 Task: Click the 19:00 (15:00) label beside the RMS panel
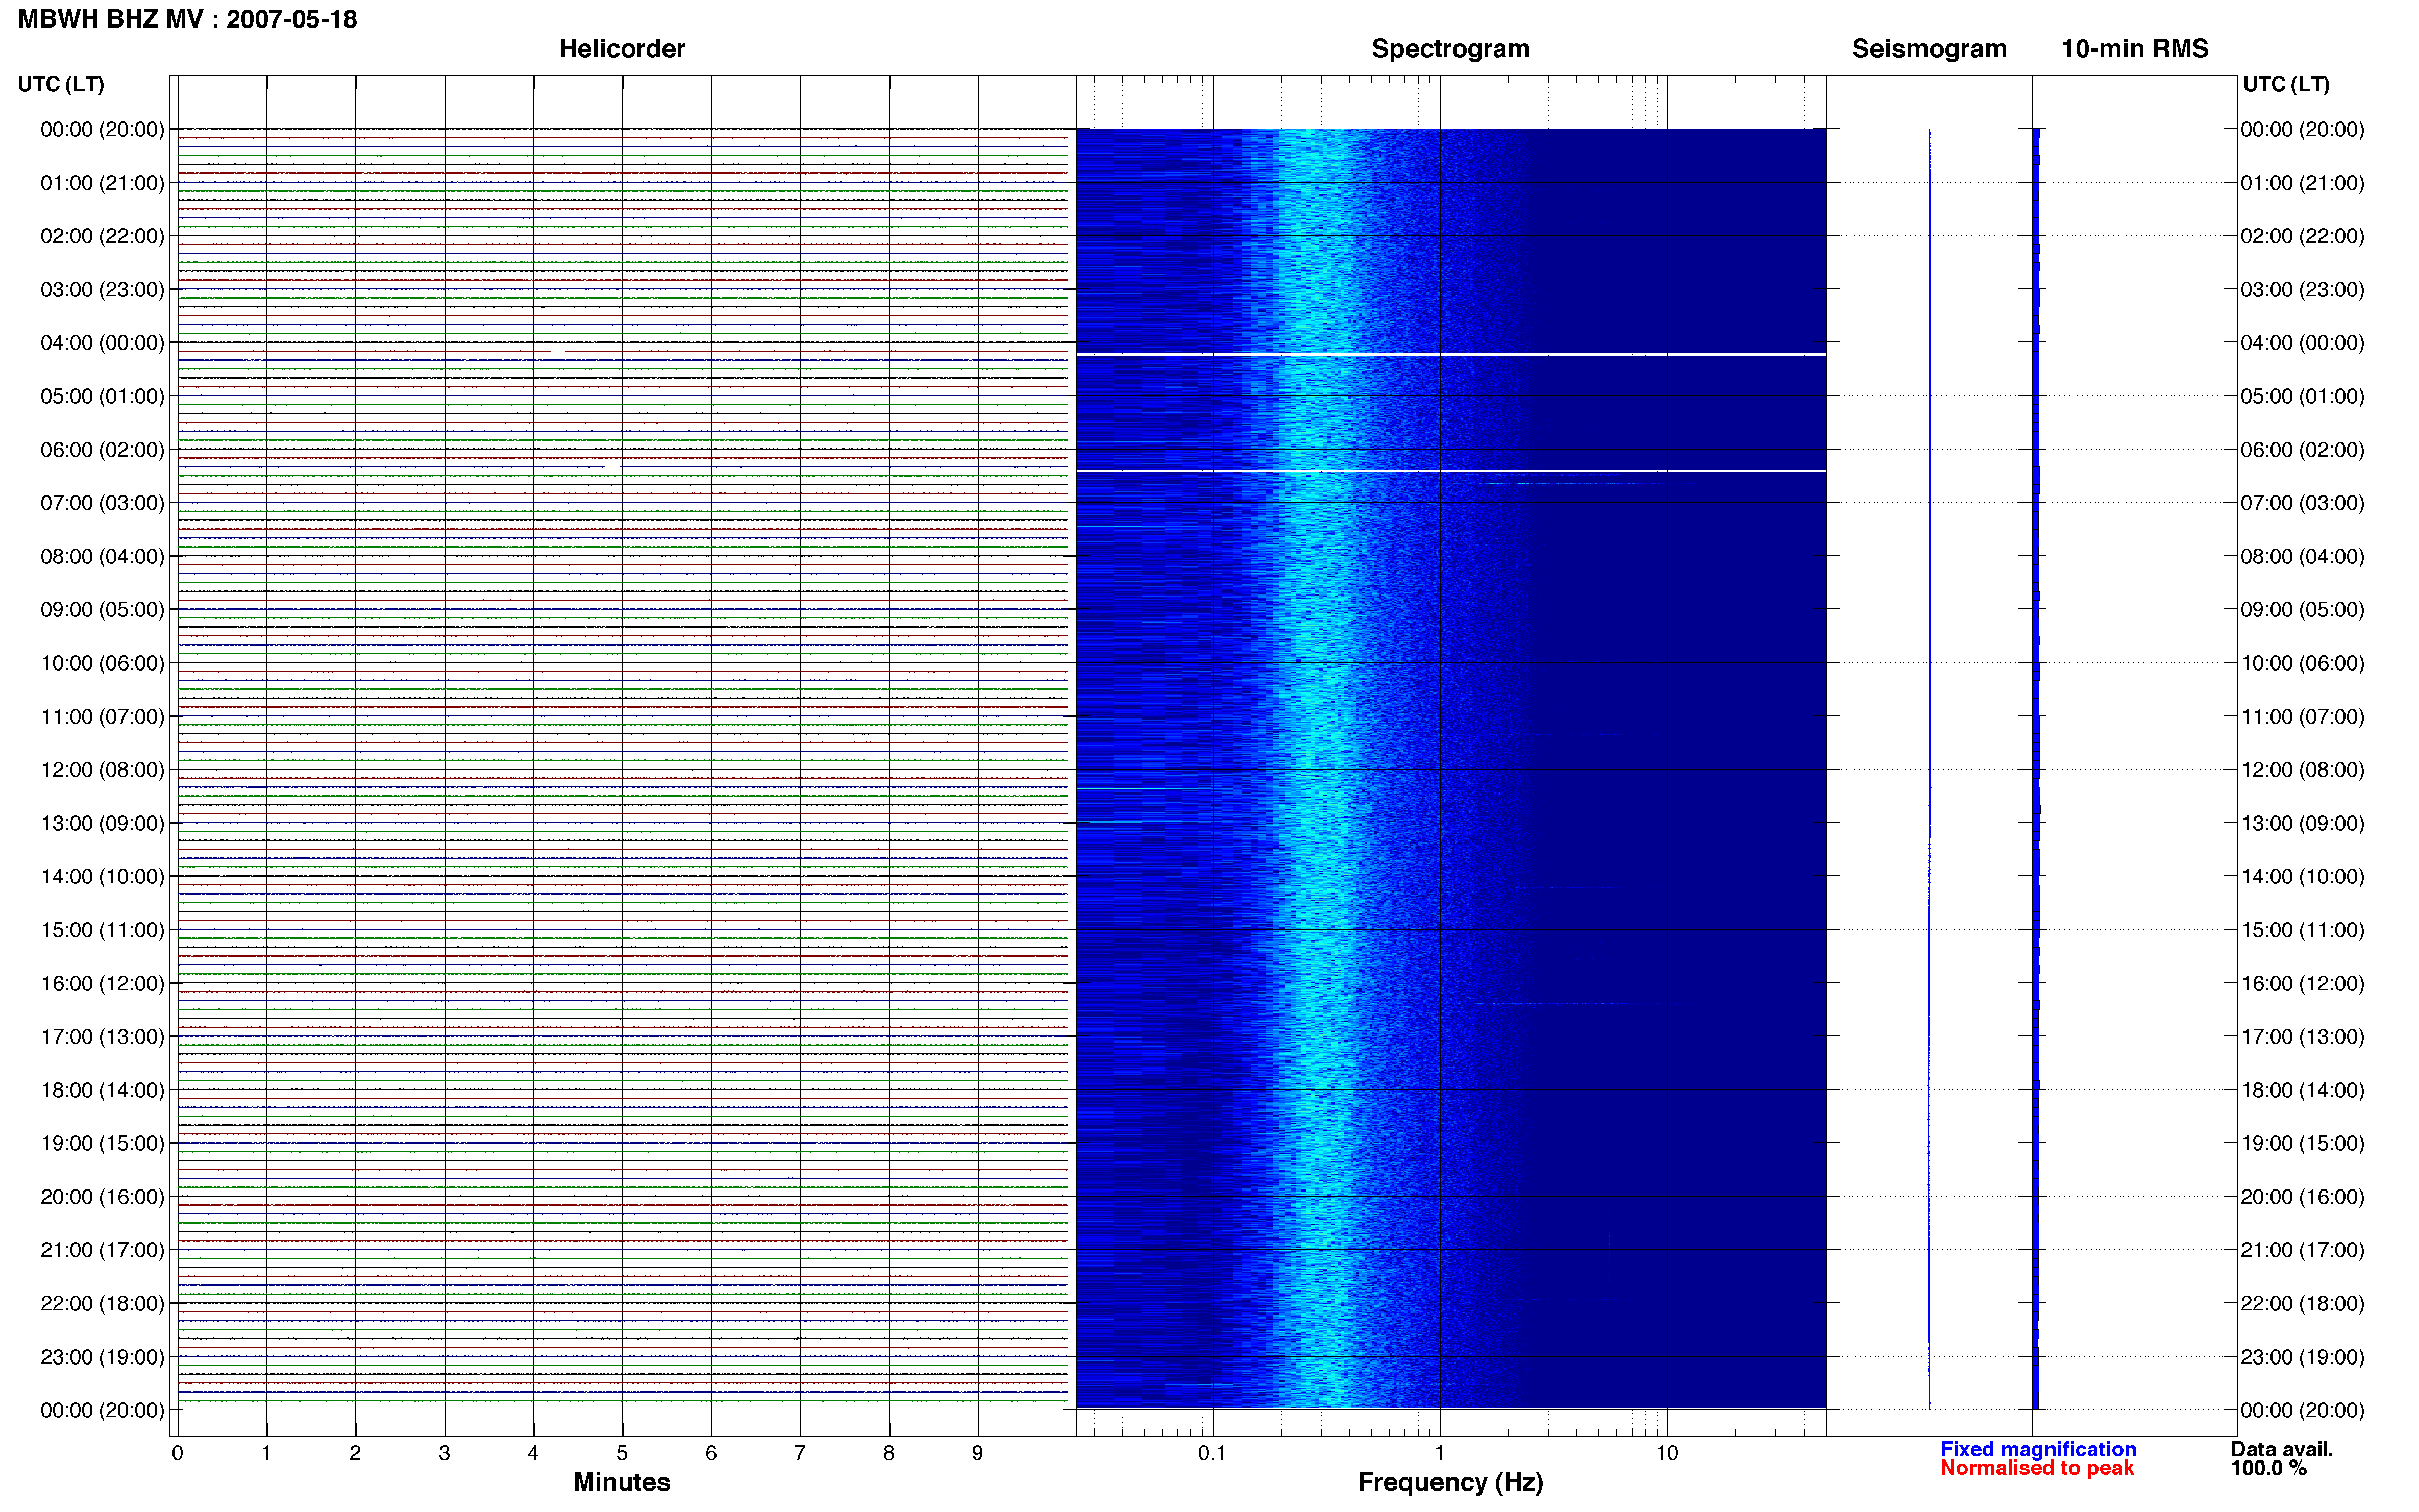2302,1143
